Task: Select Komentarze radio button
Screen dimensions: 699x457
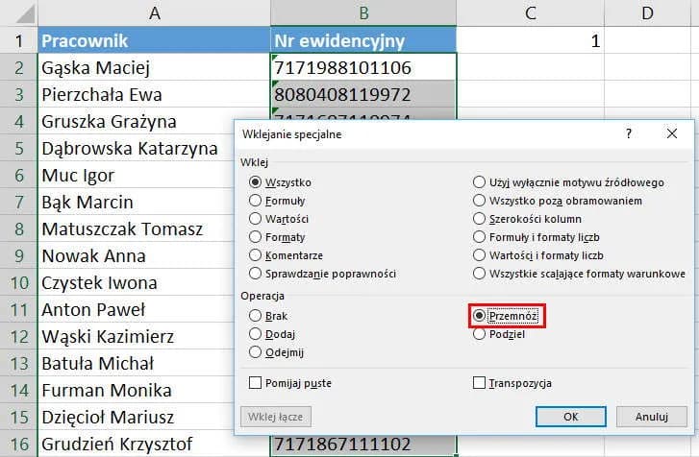Action: click(x=255, y=255)
